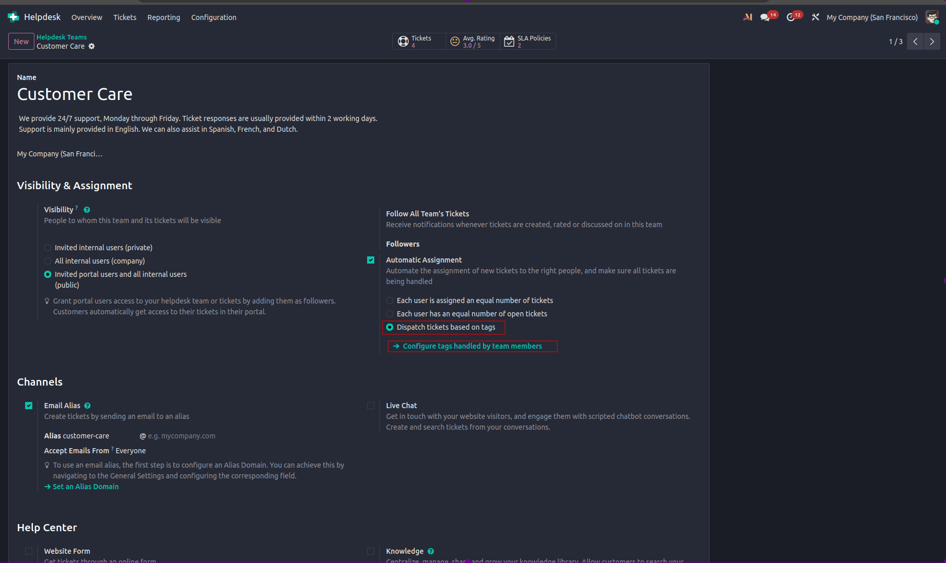946x563 pixels.
Task: Select Dispatch tickets based on tags radio
Action: (390, 327)
